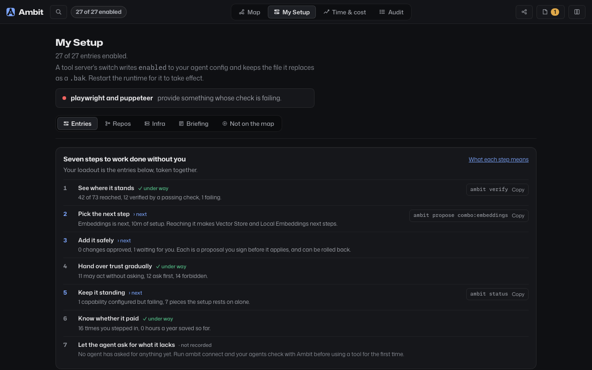Switch to the Map view
This screenshot has height=370, width=592.
coord(250,12)
